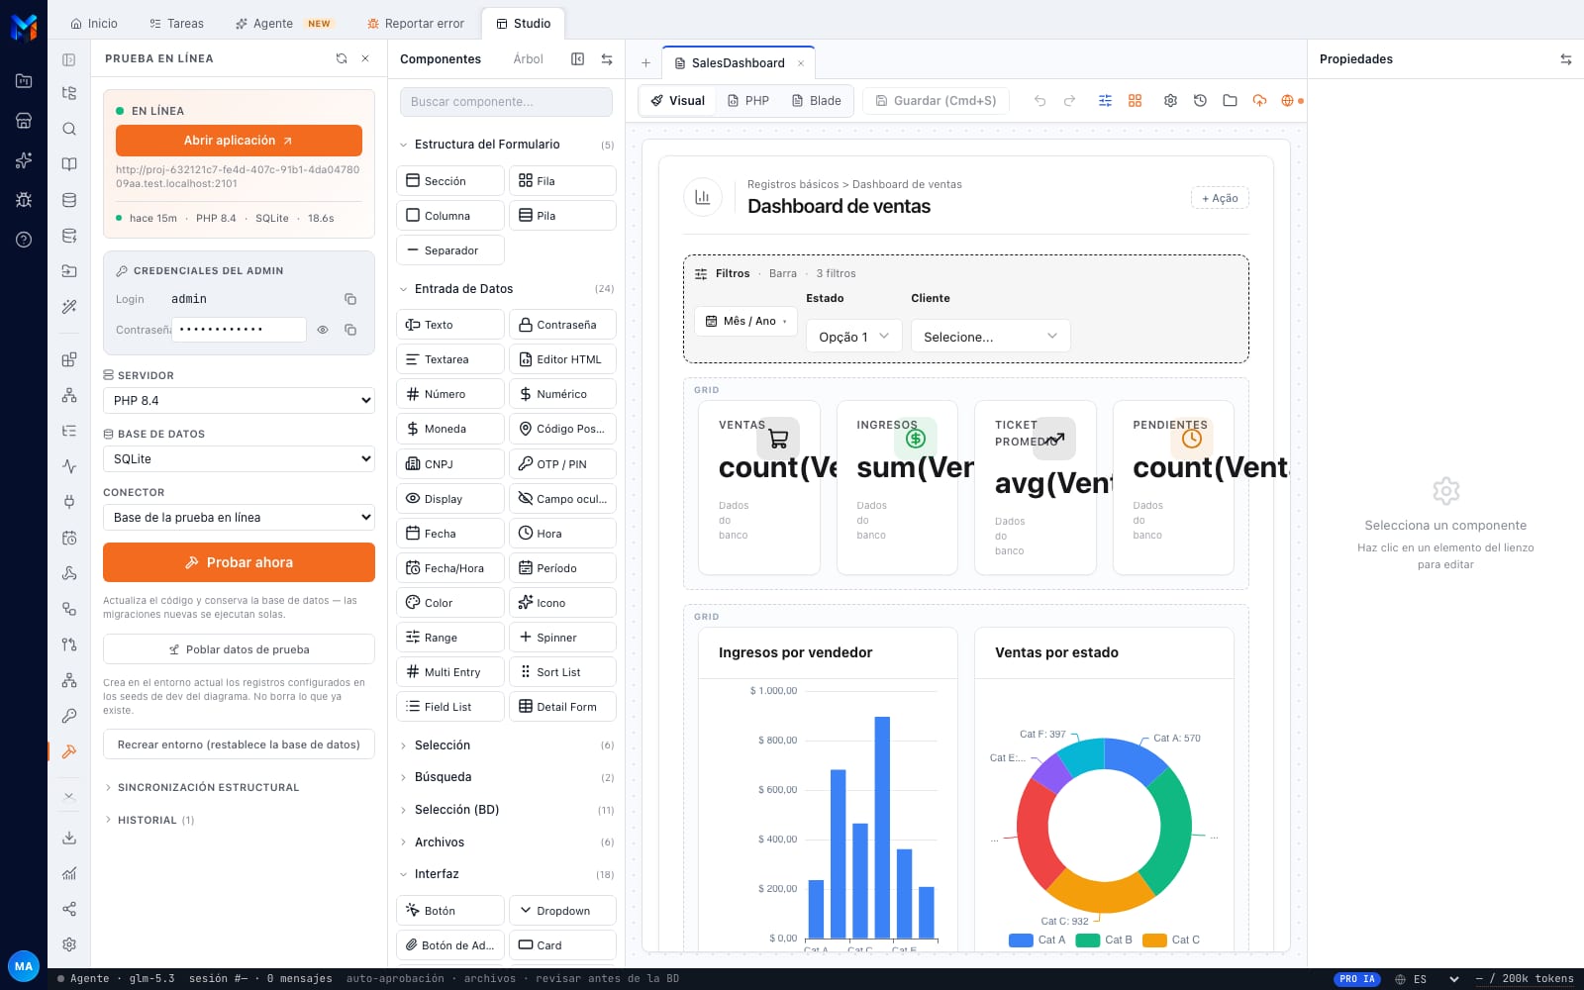Image resolution: width=1584 pixels, height=990 pixels.
Task: Toggle the Propiedades panel swap icon
Action: point(1565,59)
